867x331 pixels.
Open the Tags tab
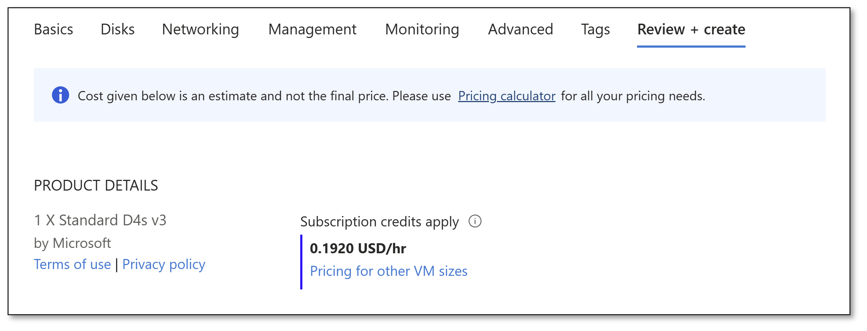click(595, 29)
